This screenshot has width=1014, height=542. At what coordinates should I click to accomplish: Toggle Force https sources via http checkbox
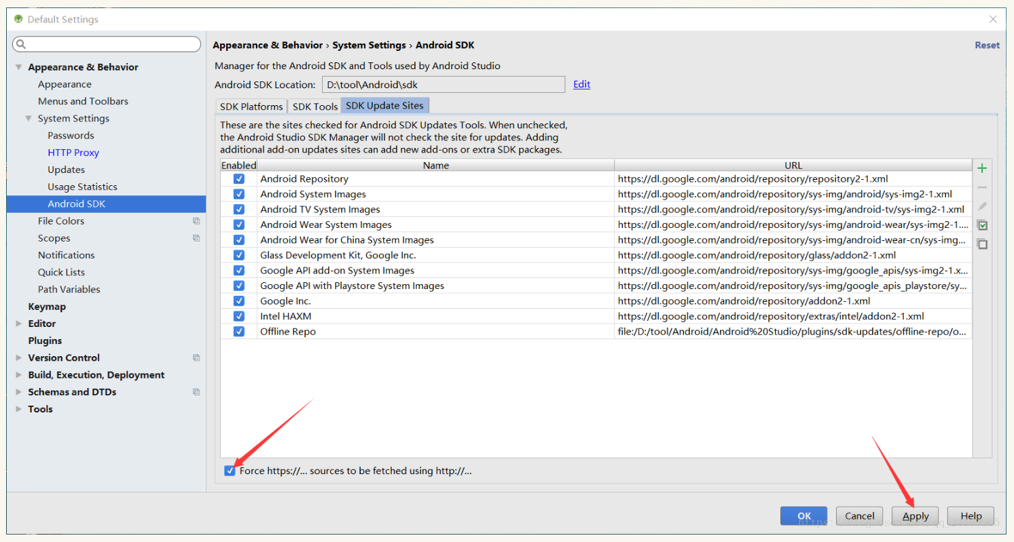coord(230,471)
